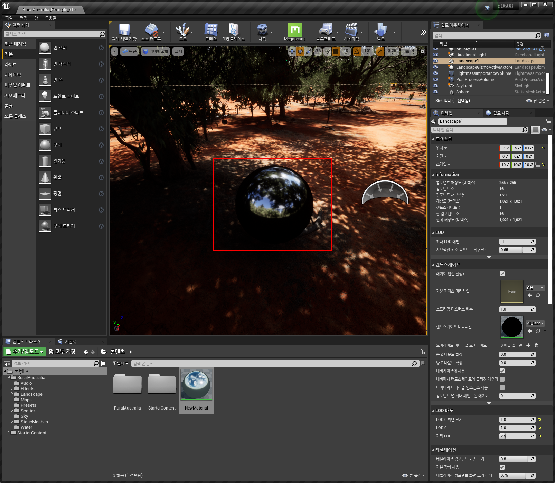555x483 pixels.
Task: Toggle visibility of Landscape1
Action: 435,61
